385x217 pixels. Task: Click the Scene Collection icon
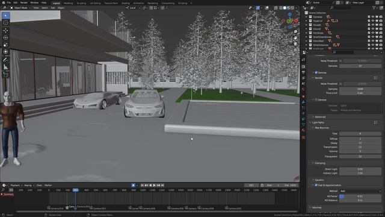tap(306, 13)
